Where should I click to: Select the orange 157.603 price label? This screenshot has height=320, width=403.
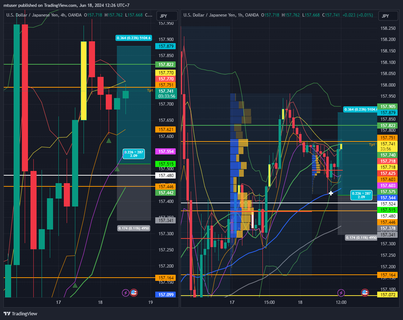[x=388, y=180]
